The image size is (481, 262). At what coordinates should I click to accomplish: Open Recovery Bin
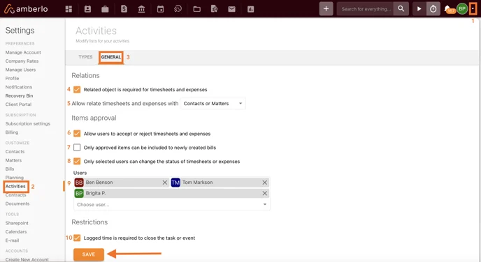pyautogui.click(x=19, y=95)
